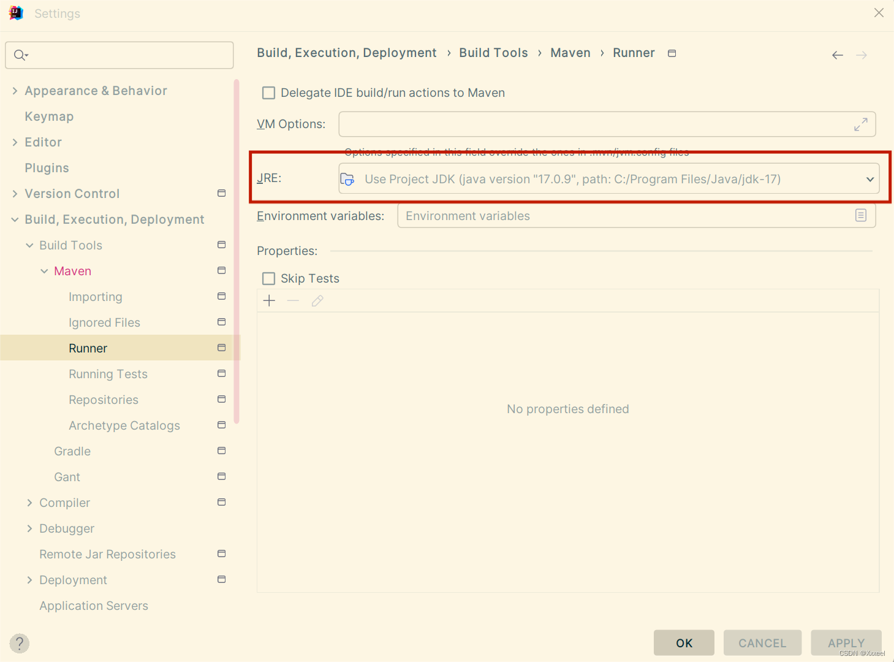Click project icon next to Running Tests
The width and height of the screenshot is (894, 662).
(222, 373)
